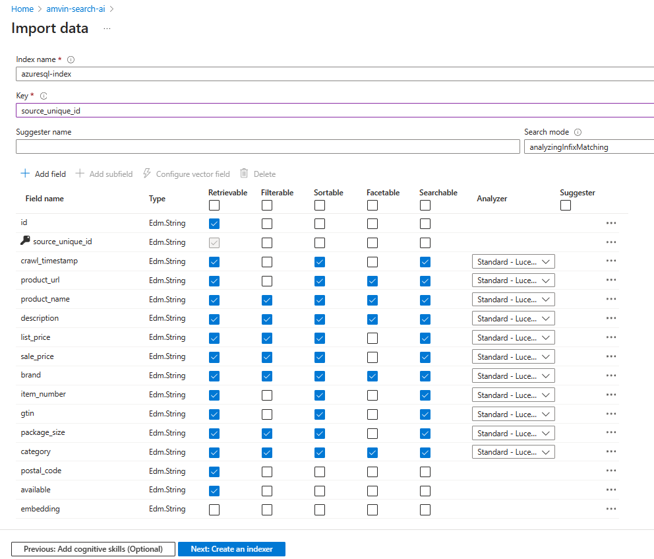Go back to Previous: Add cognitive skills

coord(93,549)
